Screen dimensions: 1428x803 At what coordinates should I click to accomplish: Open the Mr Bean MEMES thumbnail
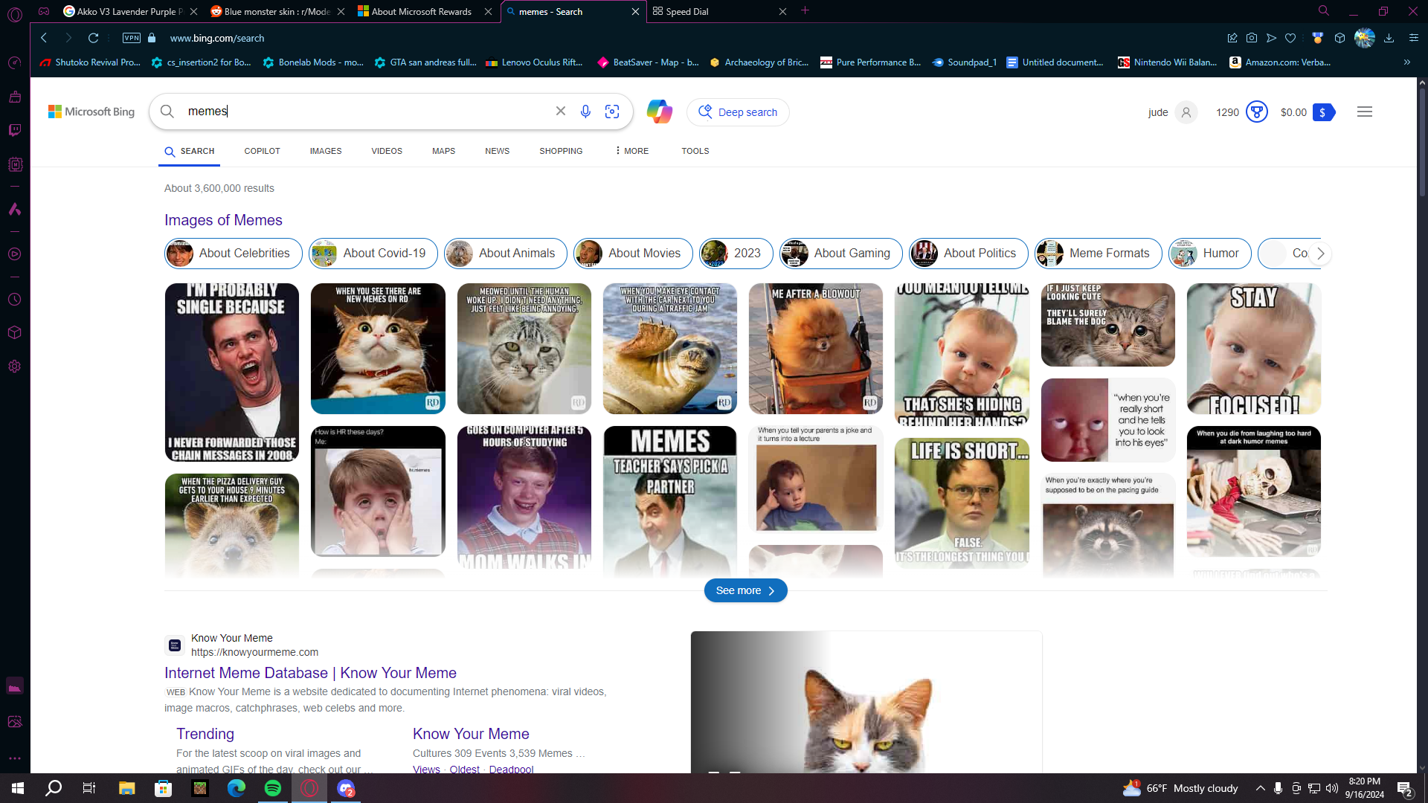point(670,502)
